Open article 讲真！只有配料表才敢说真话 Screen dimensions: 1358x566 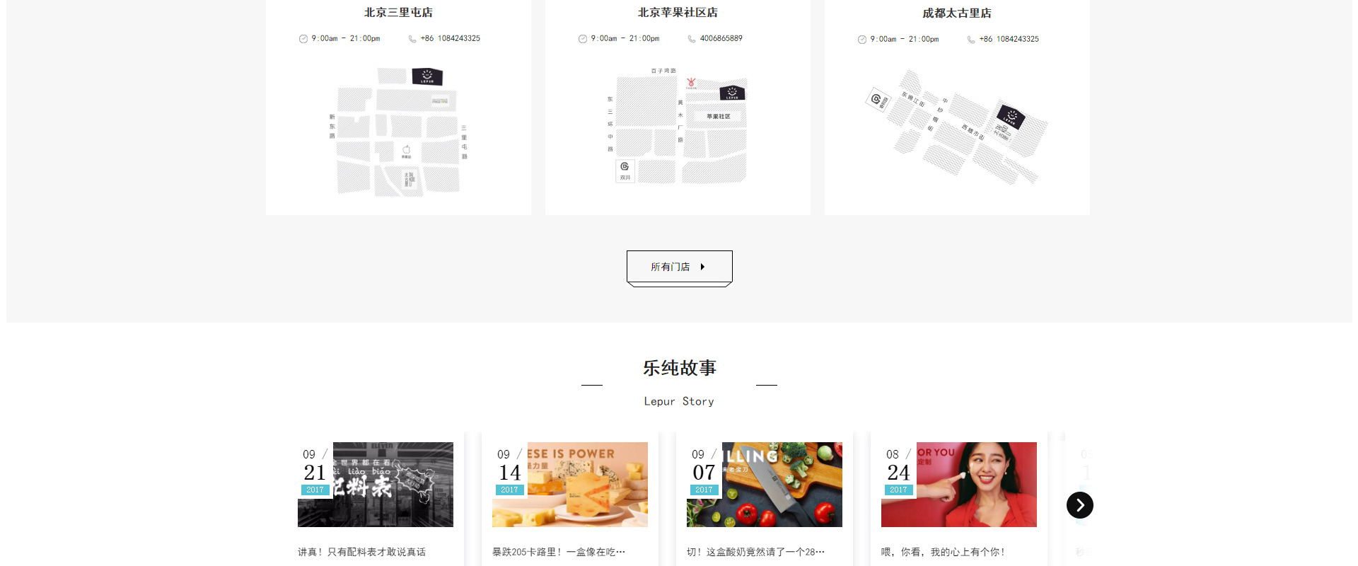click(x=361, y=552)
